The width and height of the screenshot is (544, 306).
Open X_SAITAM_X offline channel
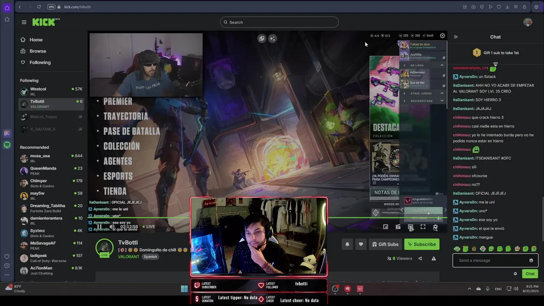(x=51, y=129)
